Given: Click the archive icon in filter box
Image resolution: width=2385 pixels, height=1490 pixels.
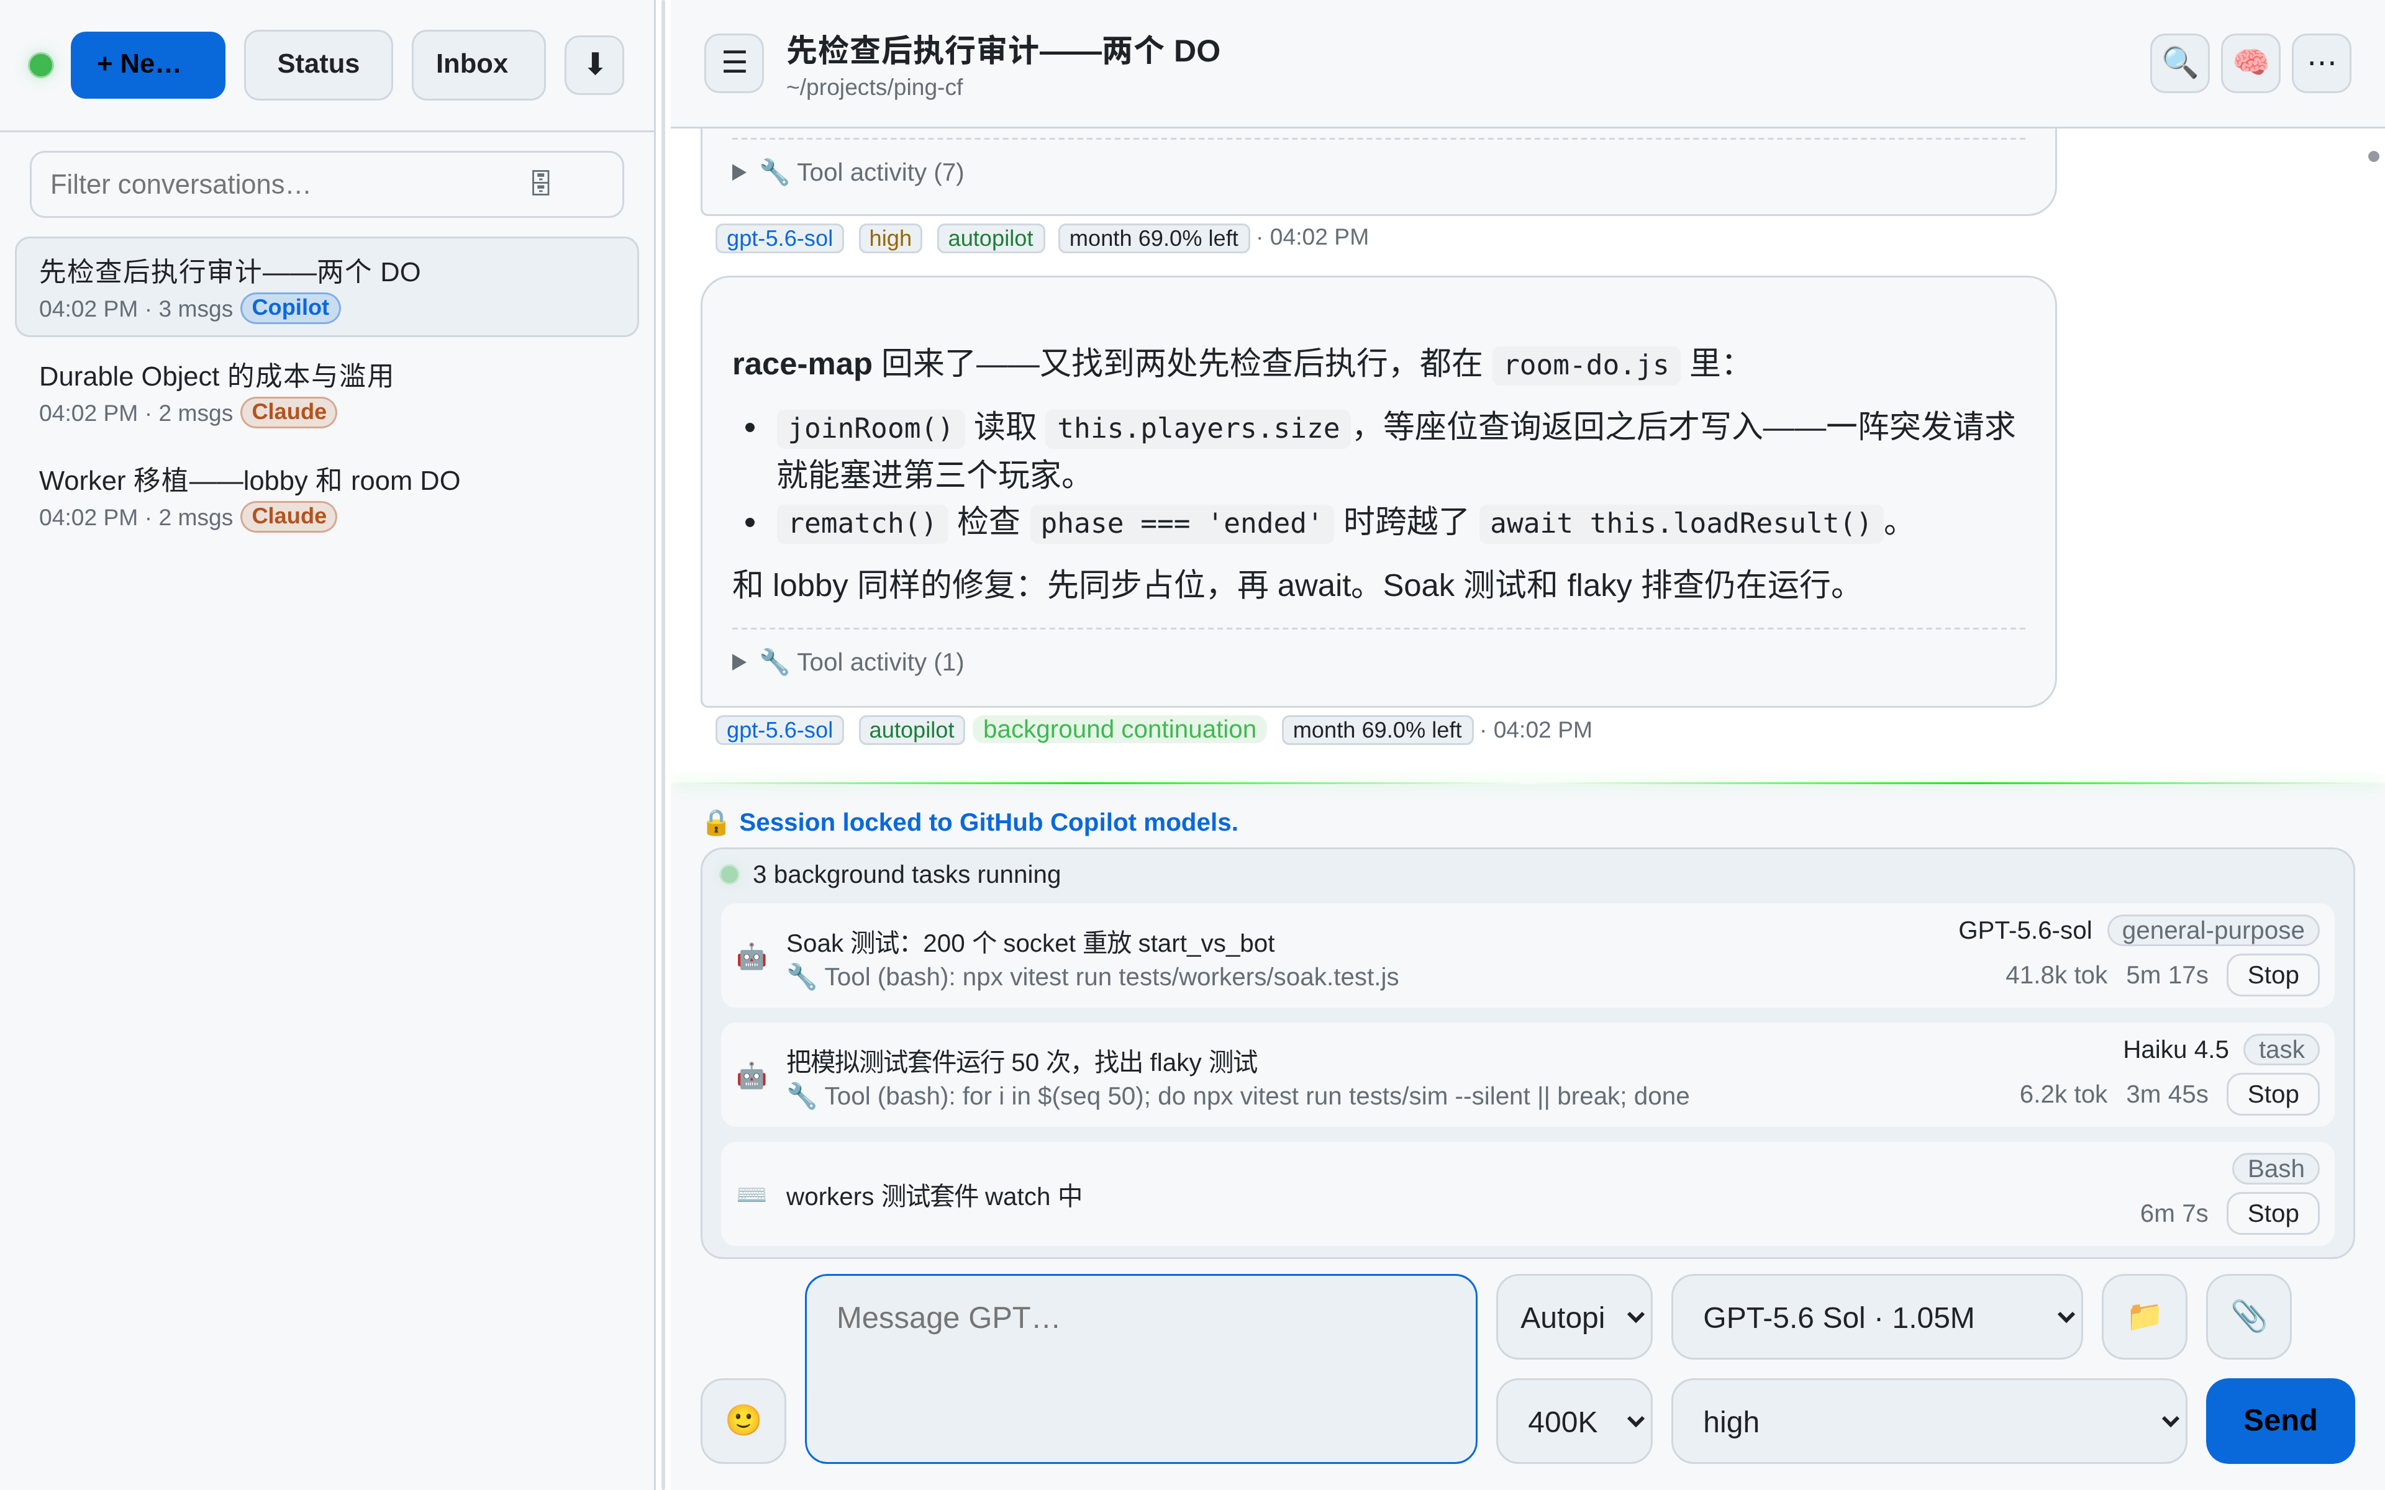Looking at the screenshot, I should click(x=540, y=183).
